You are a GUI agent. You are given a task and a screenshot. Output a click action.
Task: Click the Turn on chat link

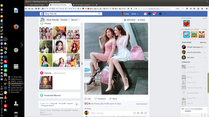[189, 109]
